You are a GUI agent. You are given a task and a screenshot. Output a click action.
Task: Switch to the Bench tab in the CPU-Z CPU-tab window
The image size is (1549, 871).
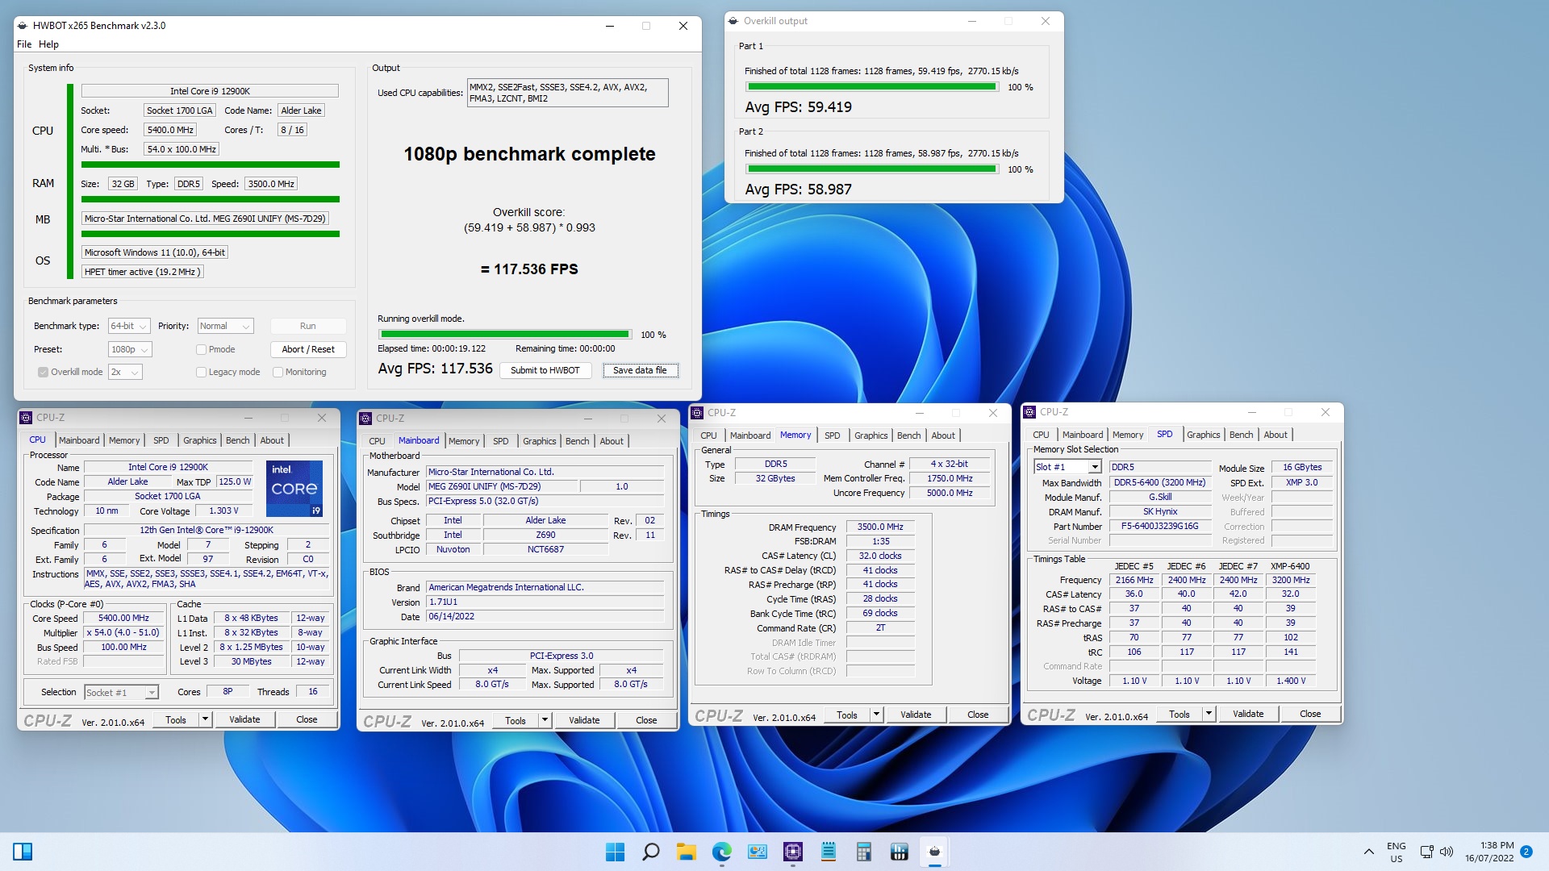[x=237, y=440]
